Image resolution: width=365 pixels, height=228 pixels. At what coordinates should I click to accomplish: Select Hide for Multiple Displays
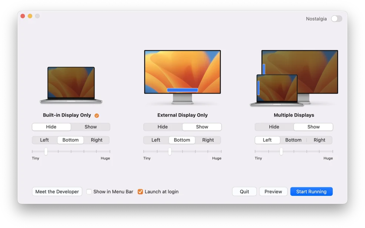(x=274, y=127)
